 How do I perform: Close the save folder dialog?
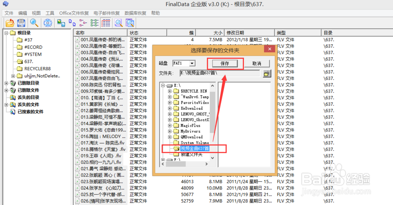[x=270, y=49]
